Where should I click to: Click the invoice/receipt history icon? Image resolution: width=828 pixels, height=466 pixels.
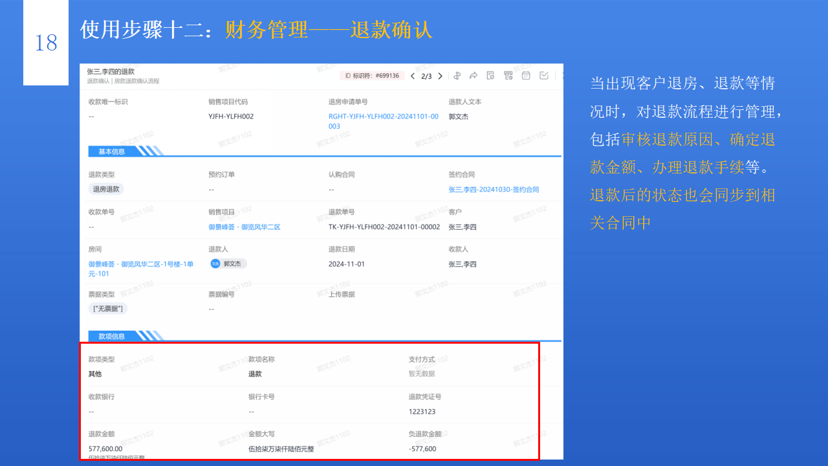pos(508,76)
